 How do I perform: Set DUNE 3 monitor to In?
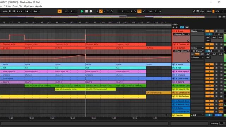click(192, 54)
